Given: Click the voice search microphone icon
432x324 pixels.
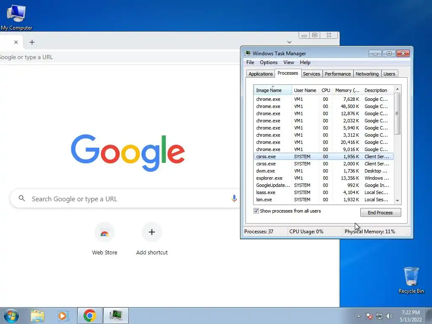Looking at the screenshot, I should (234, 198).
